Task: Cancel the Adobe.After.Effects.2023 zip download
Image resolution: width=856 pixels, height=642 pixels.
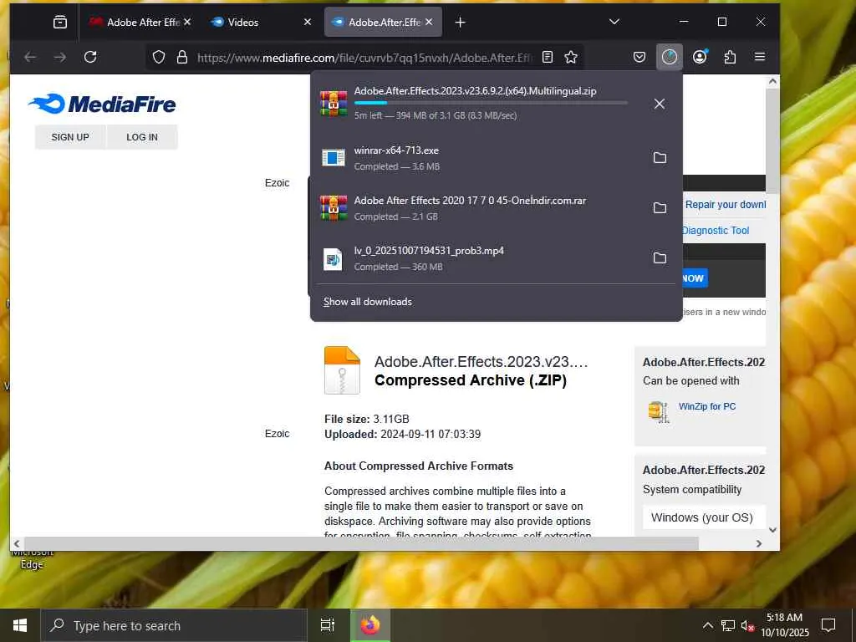Action: [660, 104]
